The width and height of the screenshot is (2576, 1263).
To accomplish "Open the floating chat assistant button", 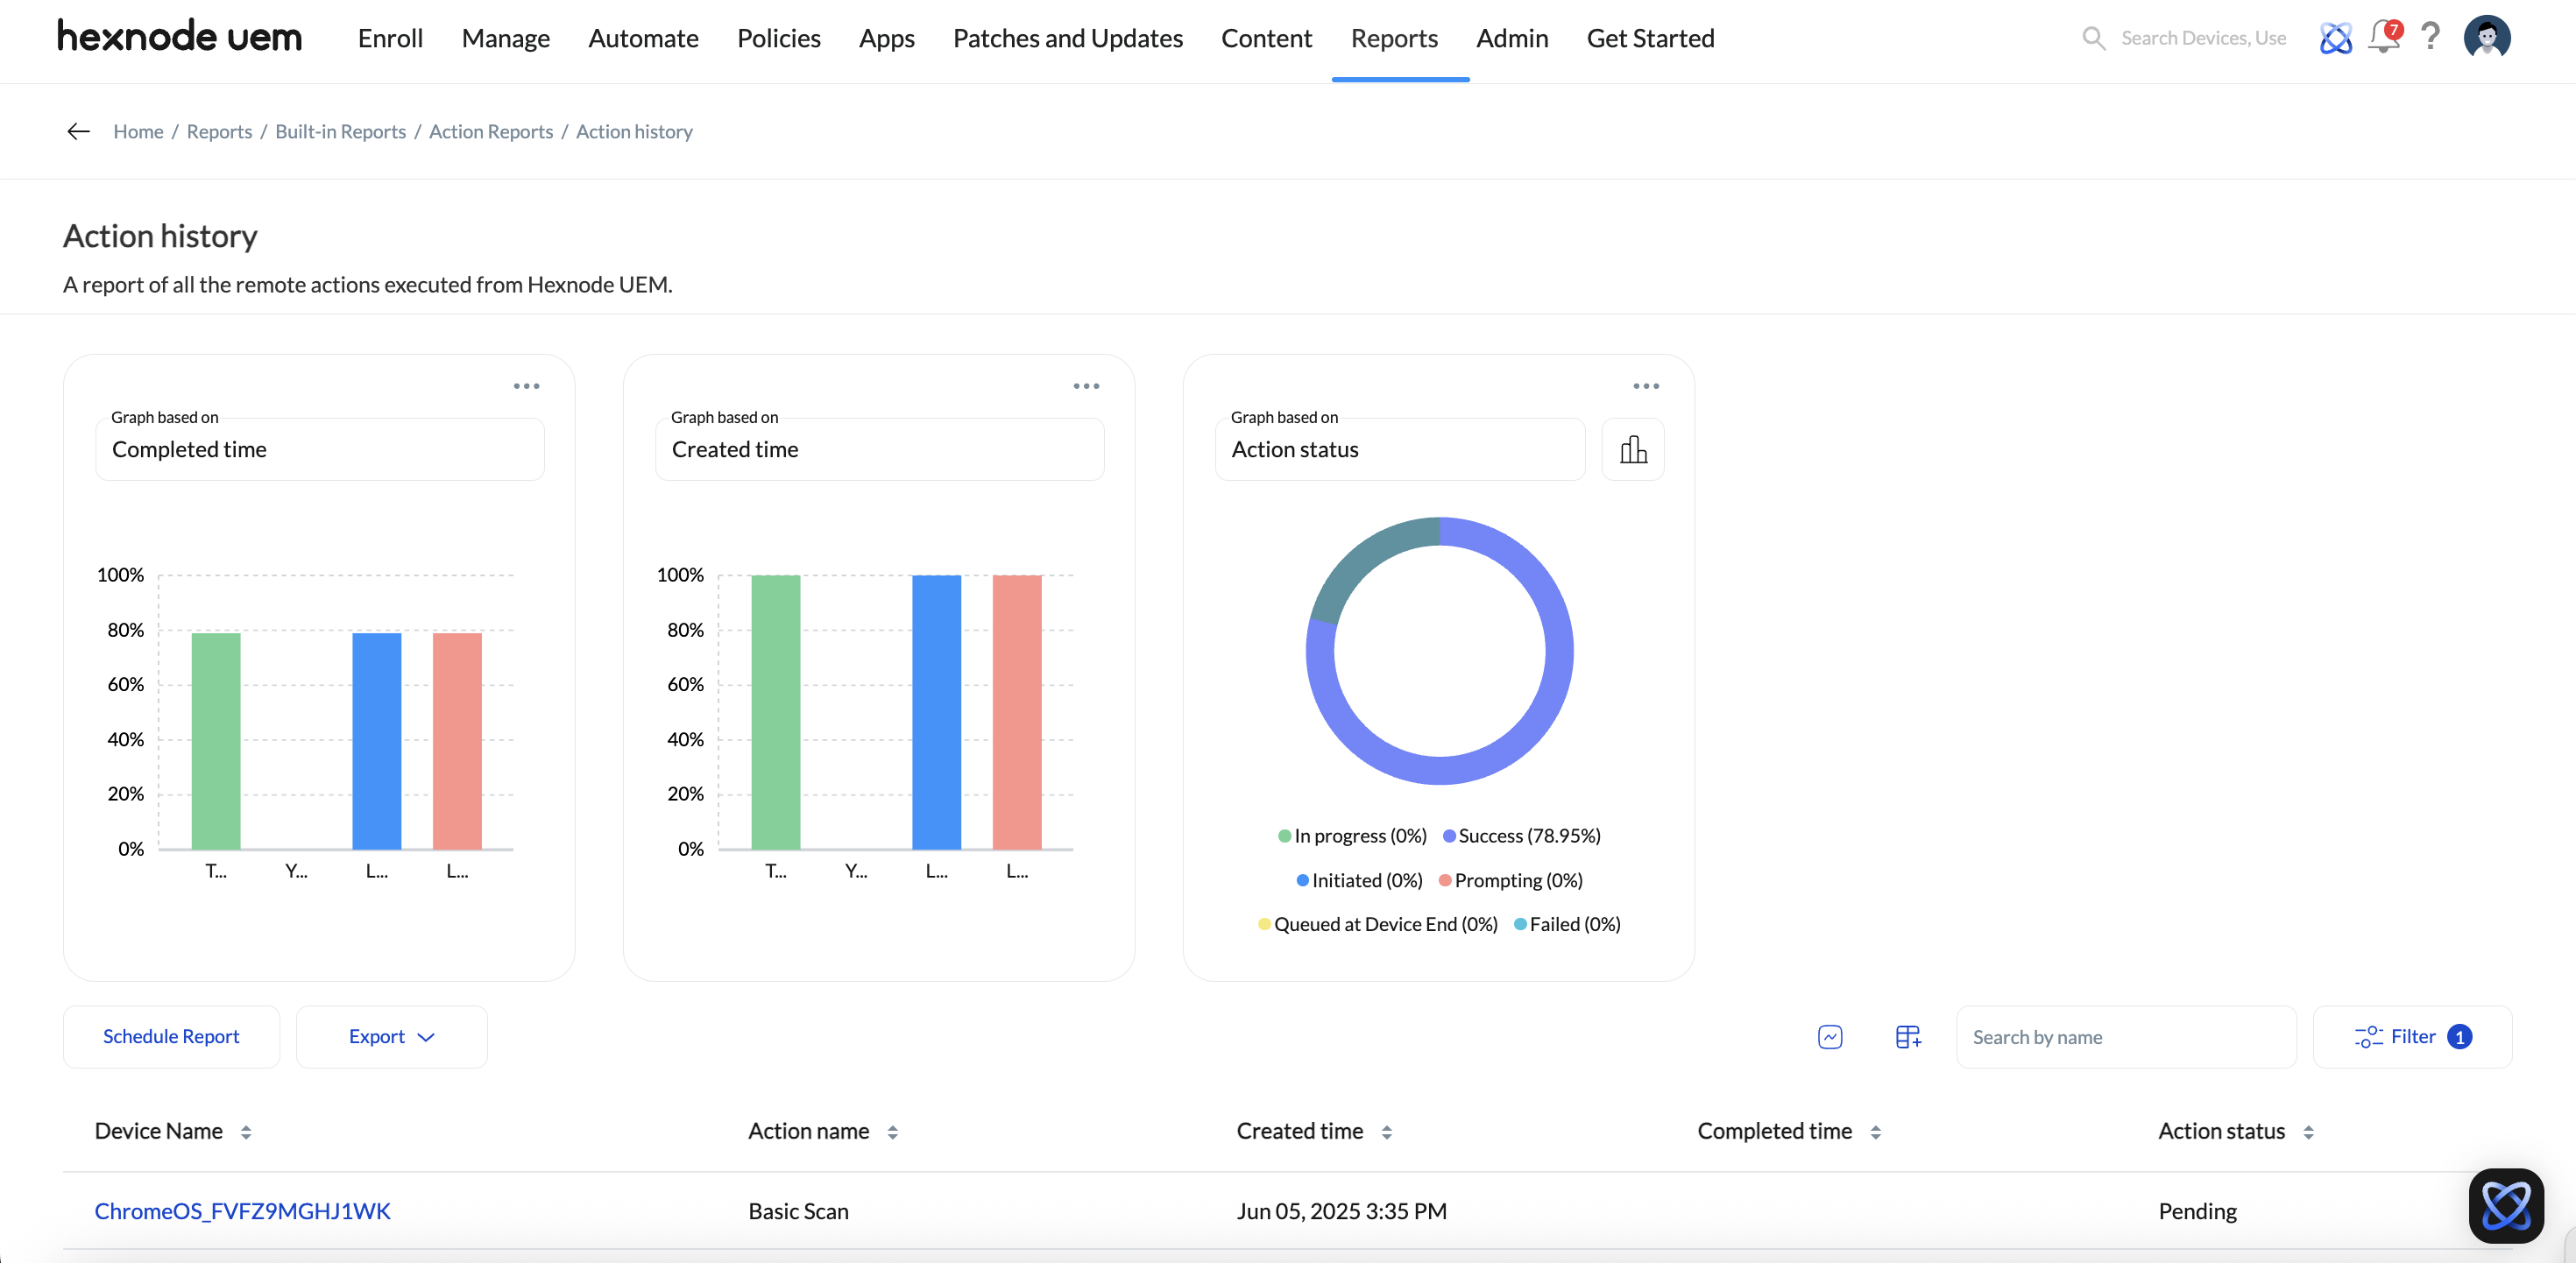I will 2506,1205.
